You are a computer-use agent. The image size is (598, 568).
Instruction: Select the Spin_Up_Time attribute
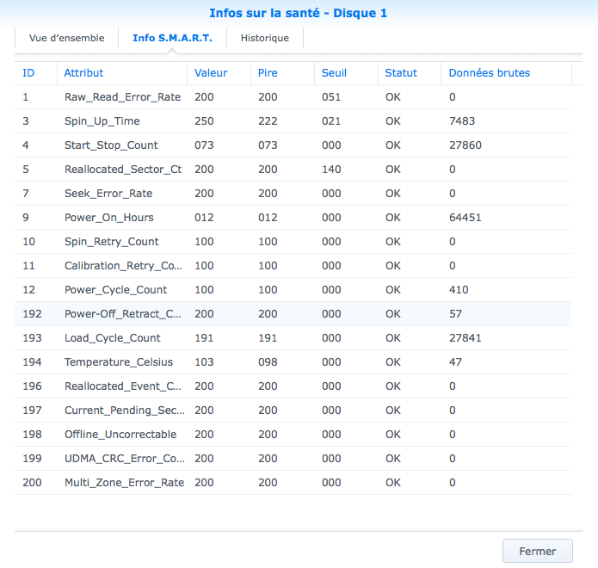click(x=102, y=121)
